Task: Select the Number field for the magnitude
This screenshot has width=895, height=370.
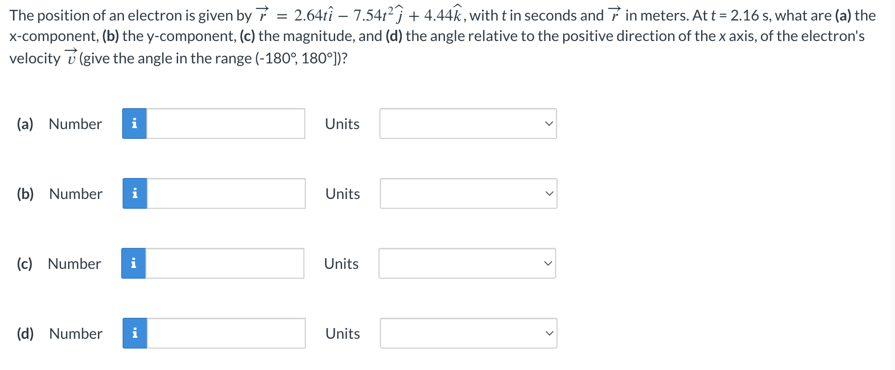Action: [225, 263]
